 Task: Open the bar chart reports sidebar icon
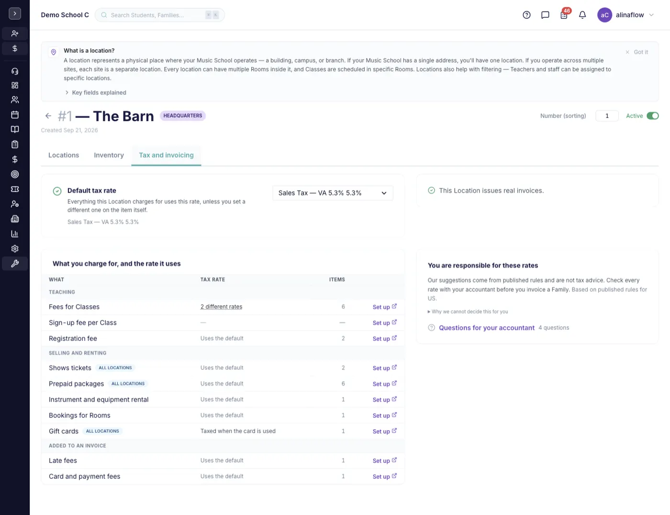point(15,234)
